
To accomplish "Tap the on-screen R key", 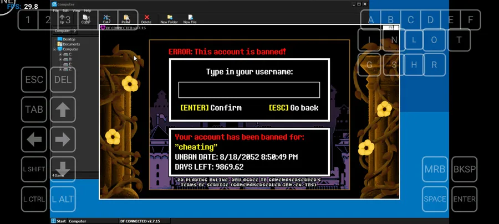I will 434,65.
